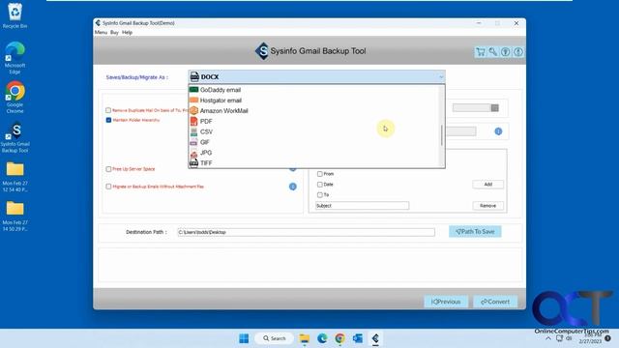Choose JPG as the save format
Viewport: 619px width, 348px height.
(313, 153)
